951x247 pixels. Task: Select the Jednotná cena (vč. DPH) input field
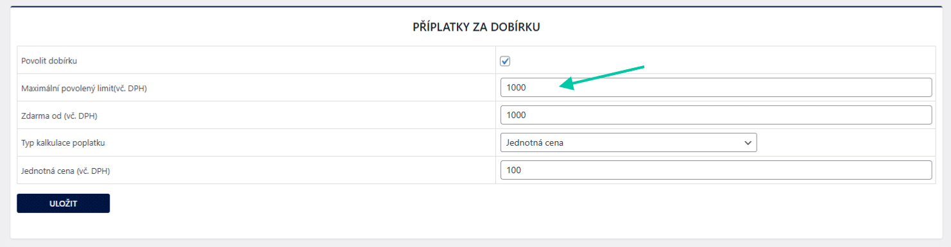point(715,170)
